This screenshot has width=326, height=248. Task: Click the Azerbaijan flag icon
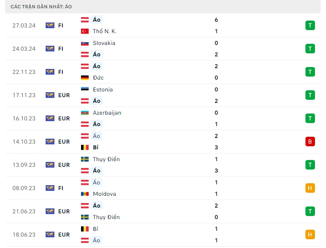[x=85, y=113]
